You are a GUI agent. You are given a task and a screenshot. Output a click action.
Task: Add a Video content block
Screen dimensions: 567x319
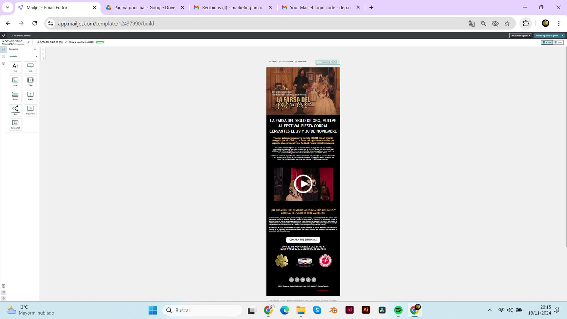point(31,81)
